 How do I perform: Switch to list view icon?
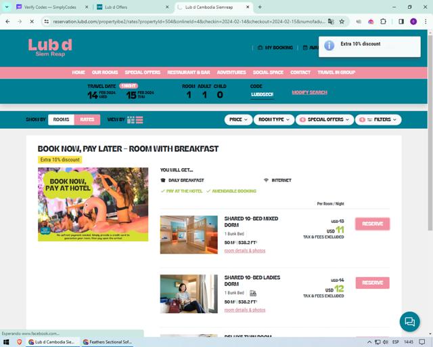(139, 120)
